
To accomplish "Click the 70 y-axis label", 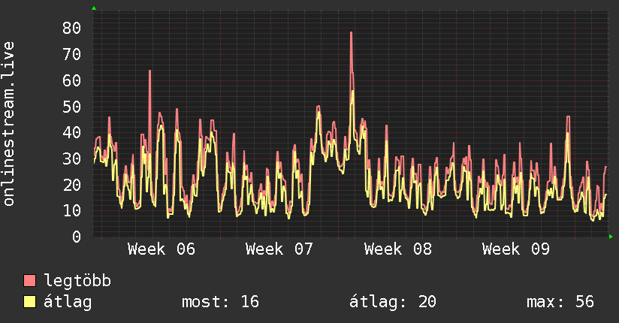I will click(71, 54).
